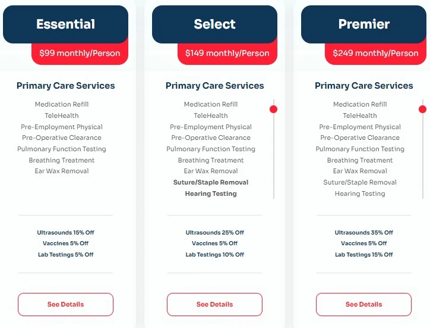Screen dimensions: 430x328
Task: Click the Premier plan services scrollbar track
Action: point(423,154)
